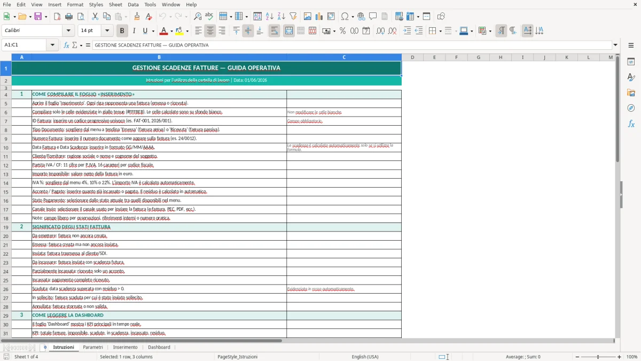The height and width of the screenshot is (361, 641).
Task: Open the Styles menu
Action: click(96, 4)
